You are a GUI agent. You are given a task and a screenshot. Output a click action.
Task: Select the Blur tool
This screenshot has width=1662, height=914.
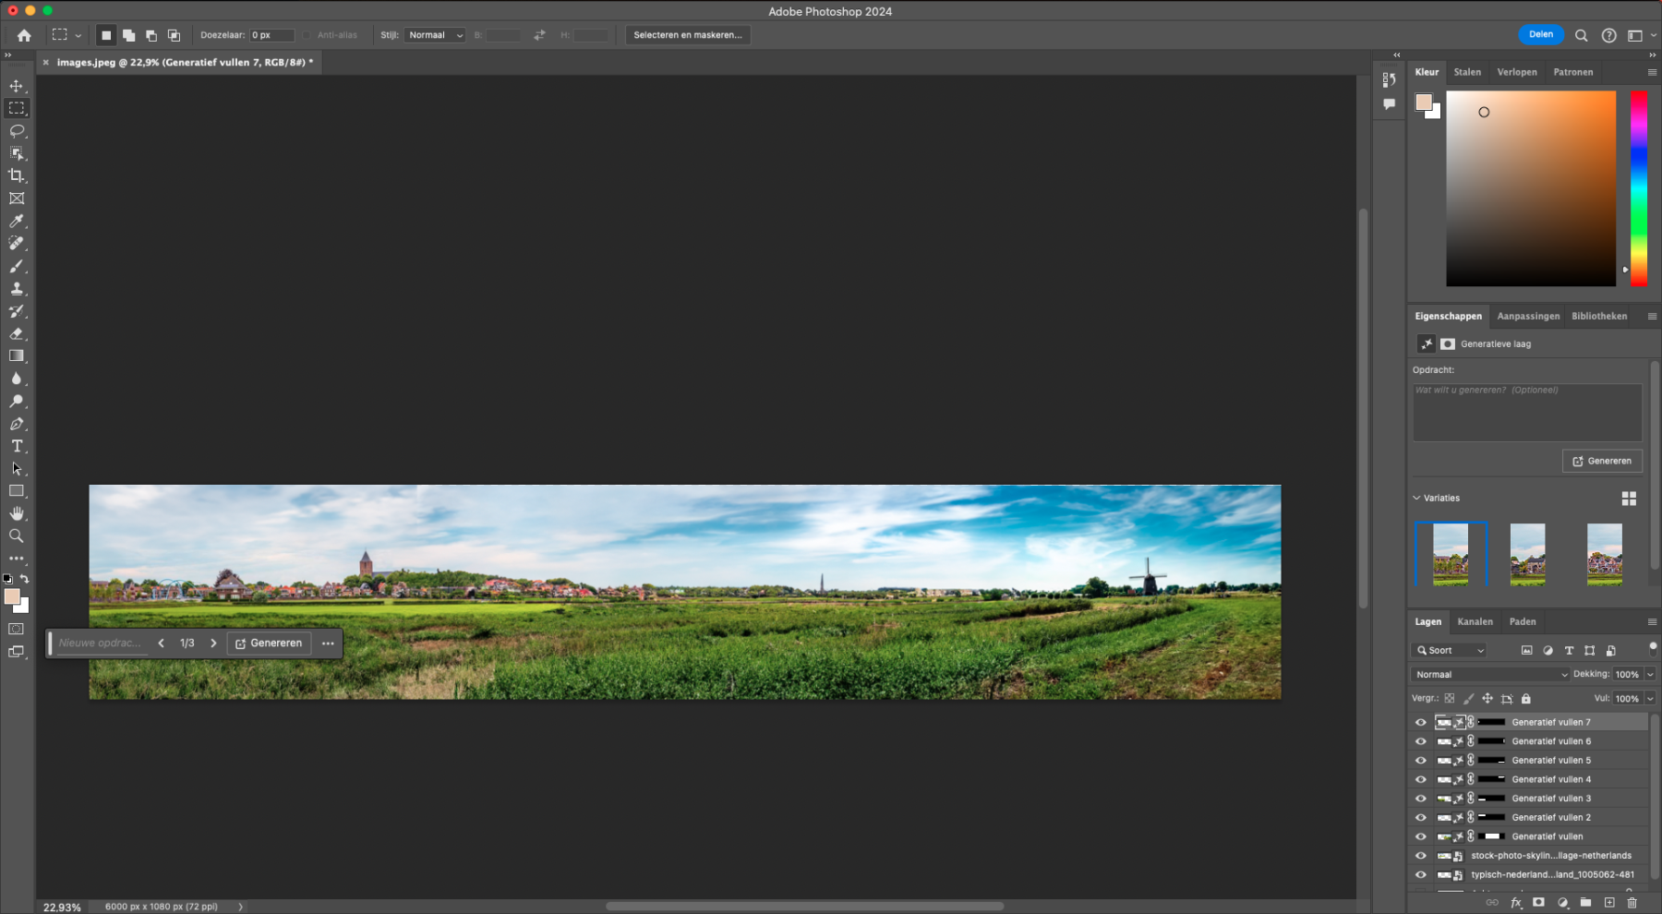17,379
